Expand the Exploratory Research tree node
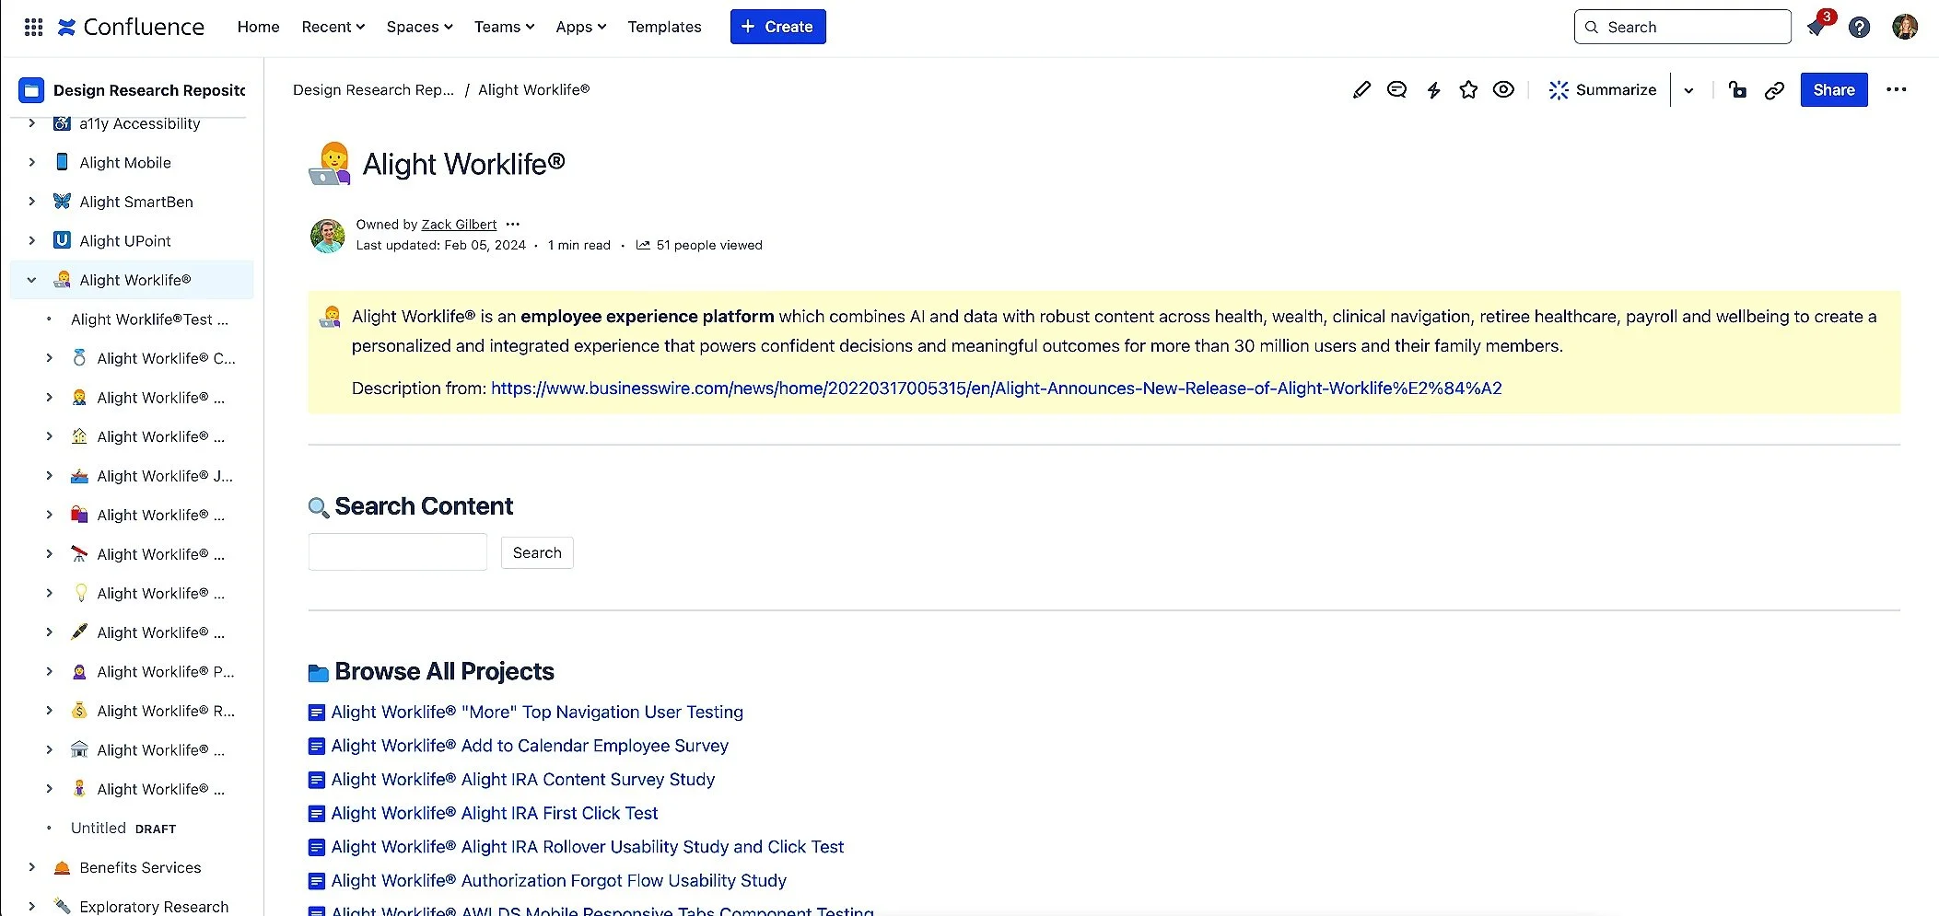The width and height of the screenshot is (1939, 916). pos(32,906)
